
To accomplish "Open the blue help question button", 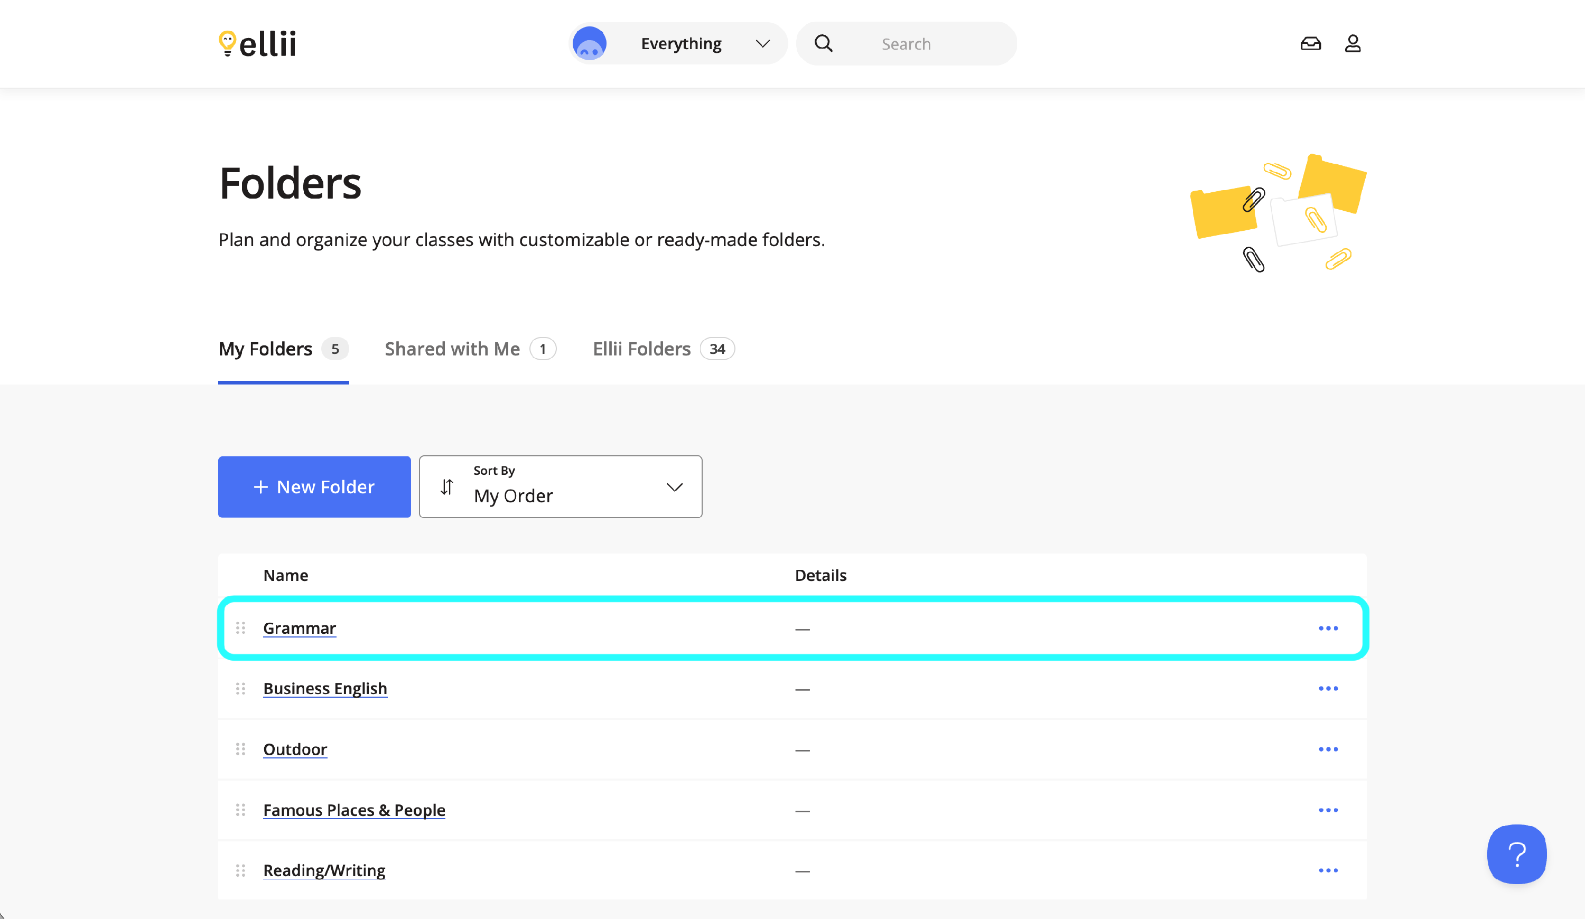I will point(1516,854).
